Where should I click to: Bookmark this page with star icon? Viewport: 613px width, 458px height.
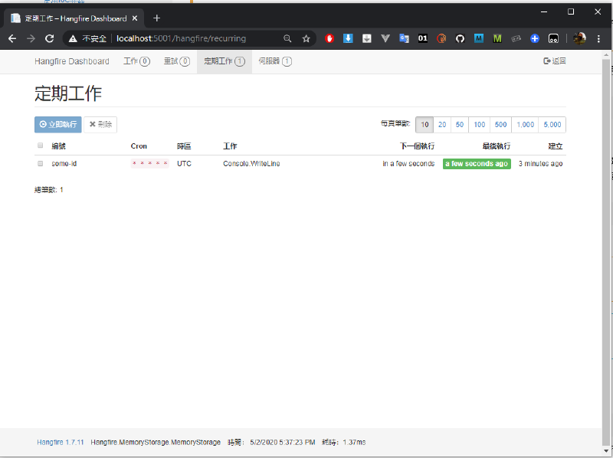[306, 38]
